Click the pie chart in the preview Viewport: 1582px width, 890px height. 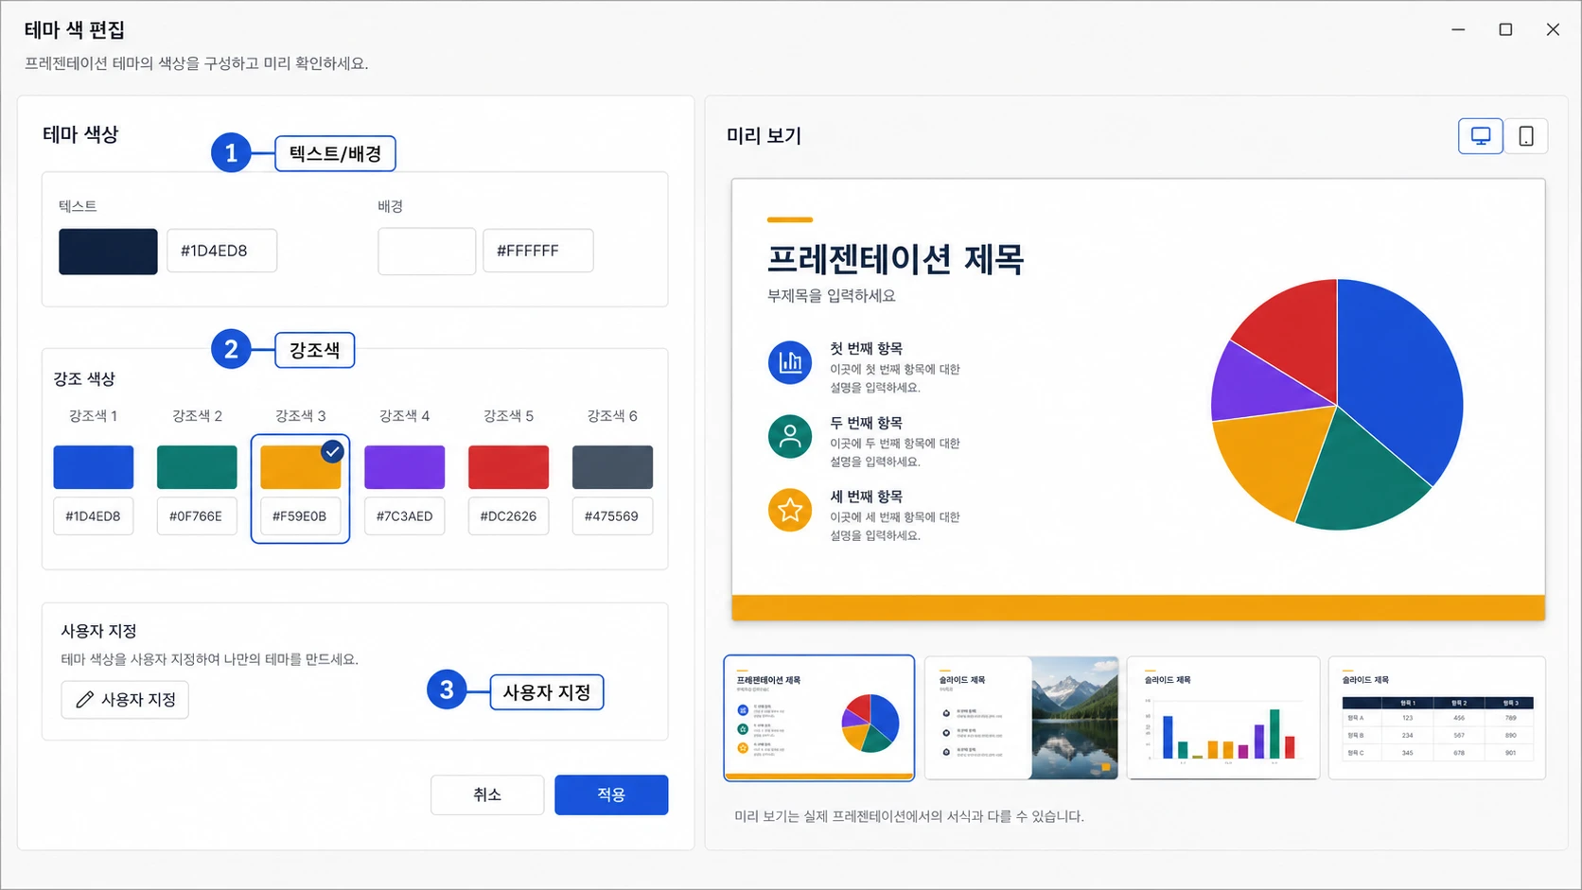click(x=1337, y=405)
